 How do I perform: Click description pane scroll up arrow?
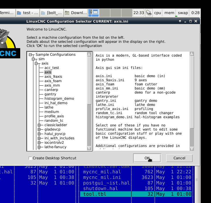point(192,54)
